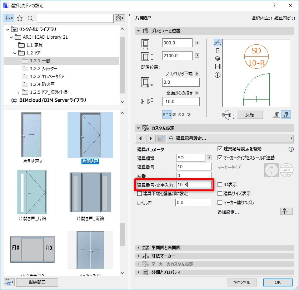Check 建具下端を壁基部に設定 option
Screen dimensions: 299x290
click(x=139, y=194)
